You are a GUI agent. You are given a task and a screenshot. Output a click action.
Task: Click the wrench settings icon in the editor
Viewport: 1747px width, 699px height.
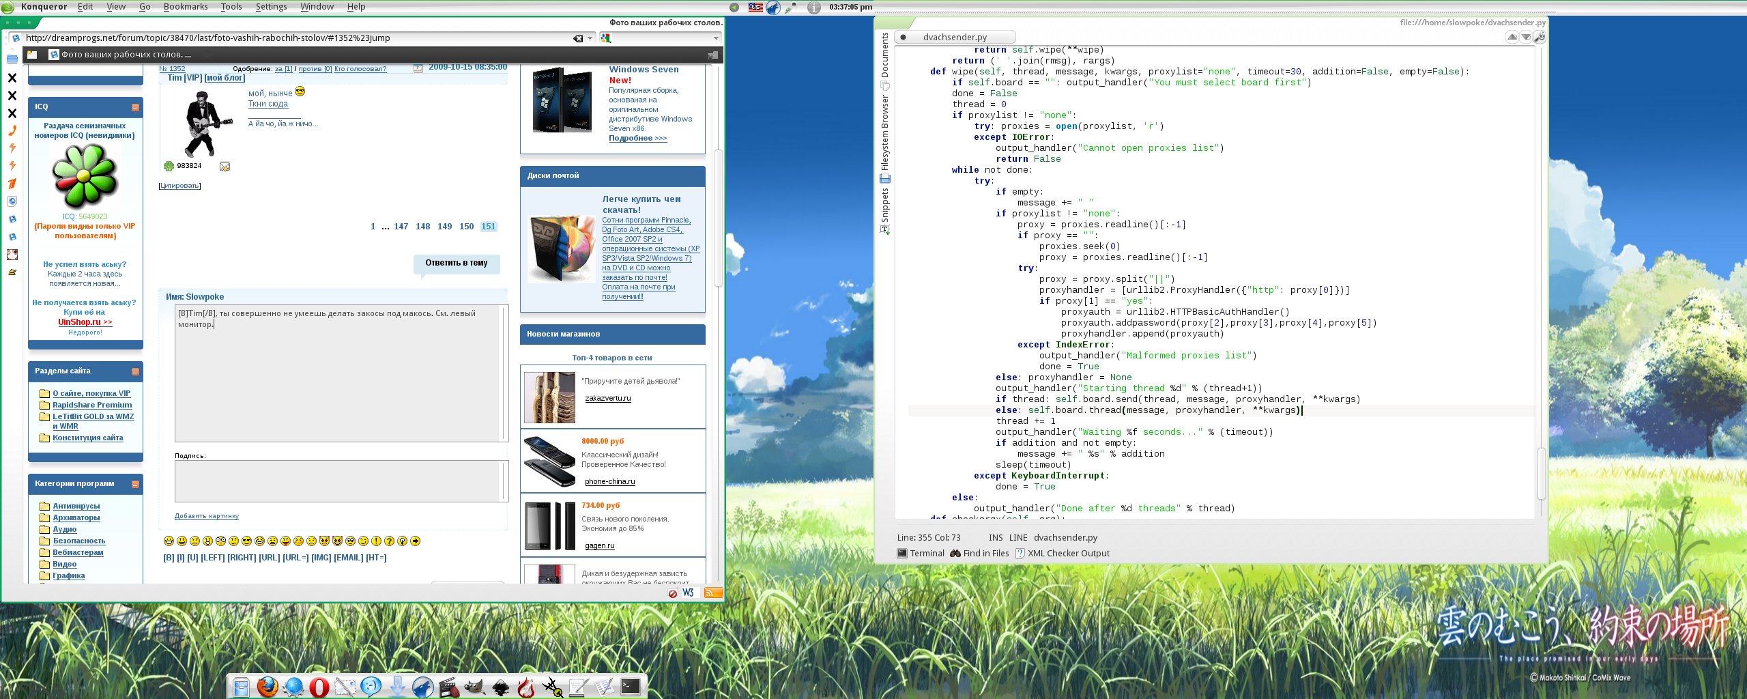1539,37
